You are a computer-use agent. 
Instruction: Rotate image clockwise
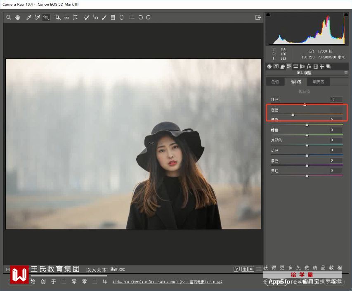pyautogui.click(x=148, y=17)
